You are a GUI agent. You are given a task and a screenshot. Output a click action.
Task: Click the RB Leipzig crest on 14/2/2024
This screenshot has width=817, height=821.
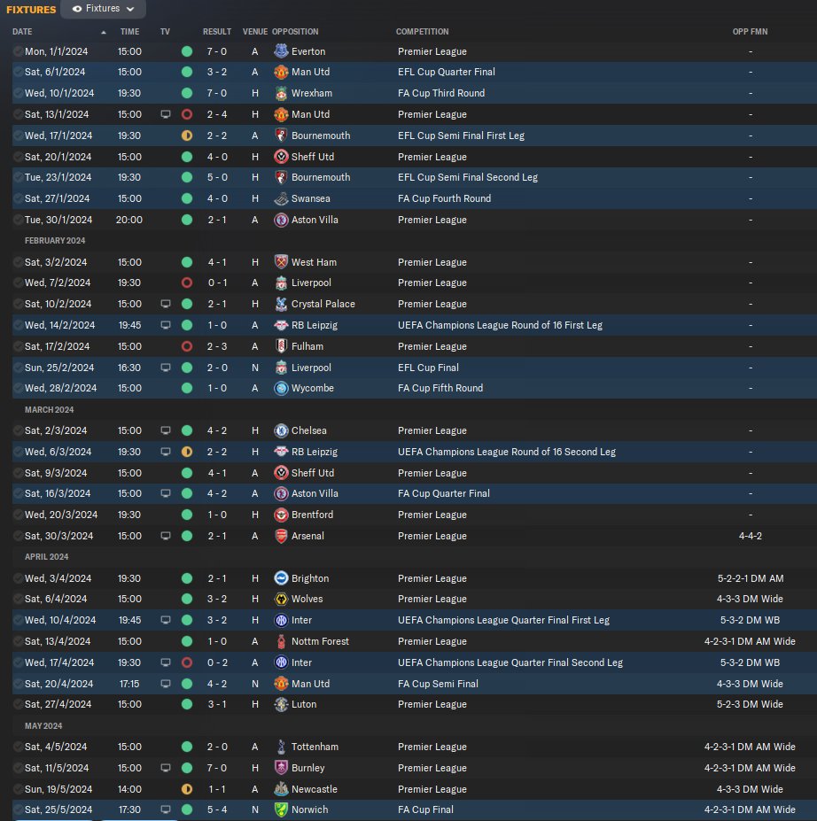(x=281, y=325)
